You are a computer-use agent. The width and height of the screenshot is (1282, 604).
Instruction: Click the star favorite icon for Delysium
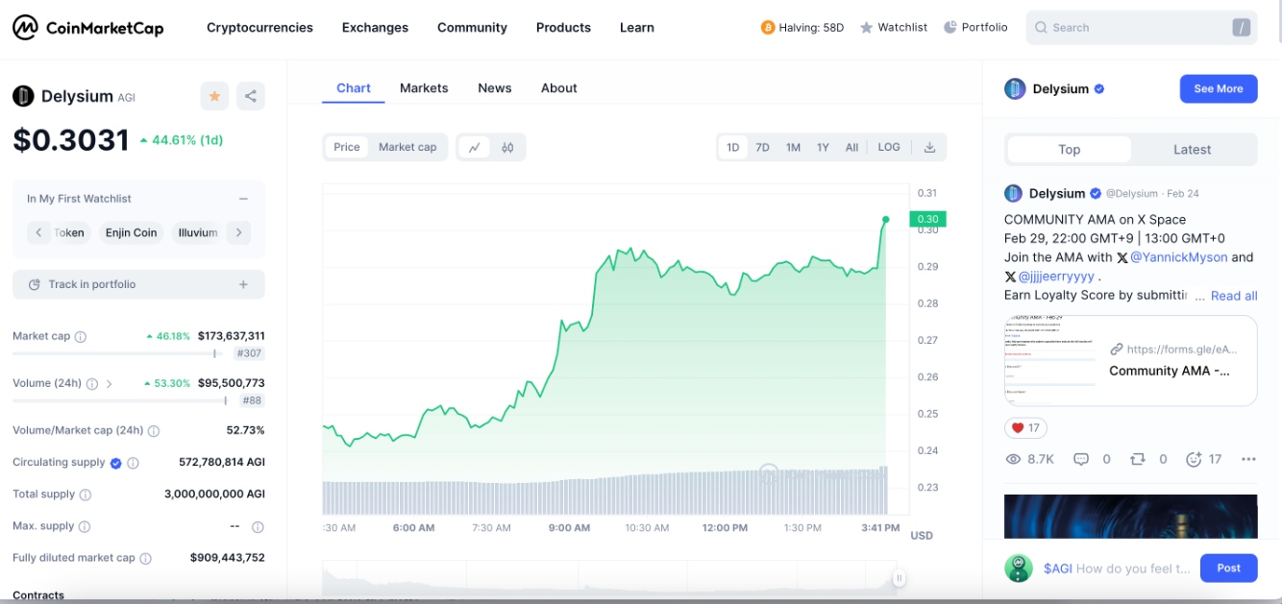(x=214, y=96)
